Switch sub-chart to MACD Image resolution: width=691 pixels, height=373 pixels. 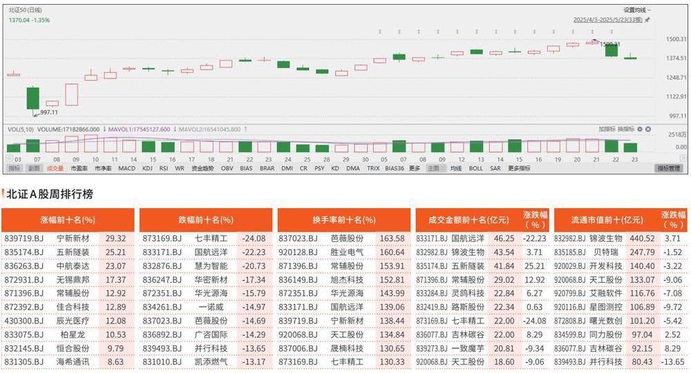click(127, 168)
